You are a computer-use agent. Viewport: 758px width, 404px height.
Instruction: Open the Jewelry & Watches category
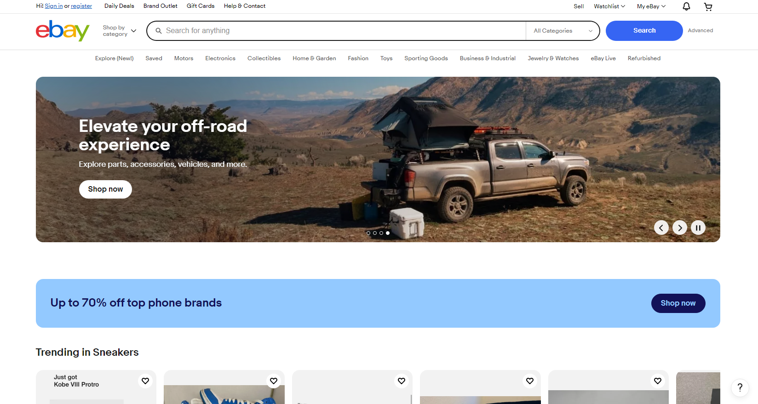tap(553, 58)
